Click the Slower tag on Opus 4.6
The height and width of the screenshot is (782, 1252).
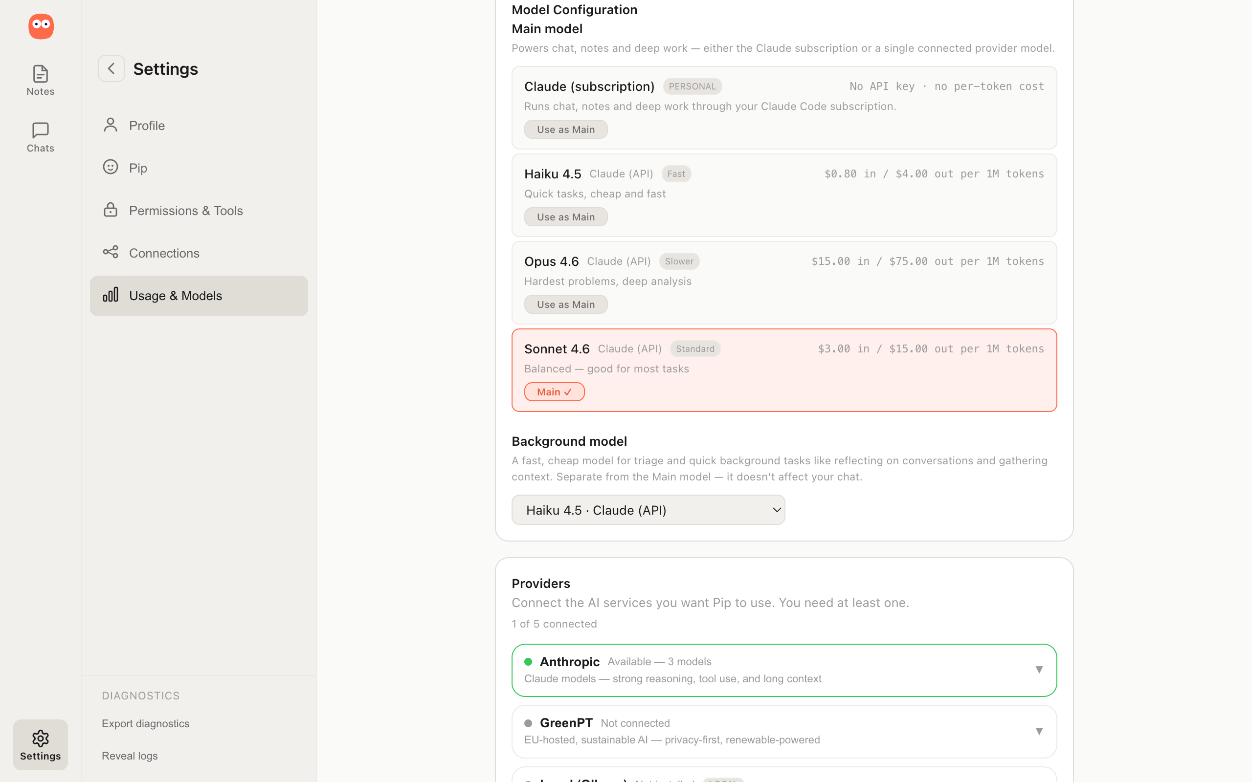point(679,261)
